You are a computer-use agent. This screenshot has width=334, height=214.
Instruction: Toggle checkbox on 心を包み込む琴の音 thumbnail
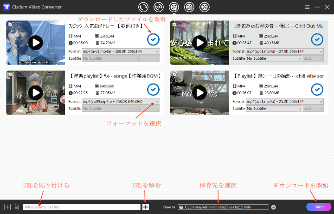(x=173, y=24)
